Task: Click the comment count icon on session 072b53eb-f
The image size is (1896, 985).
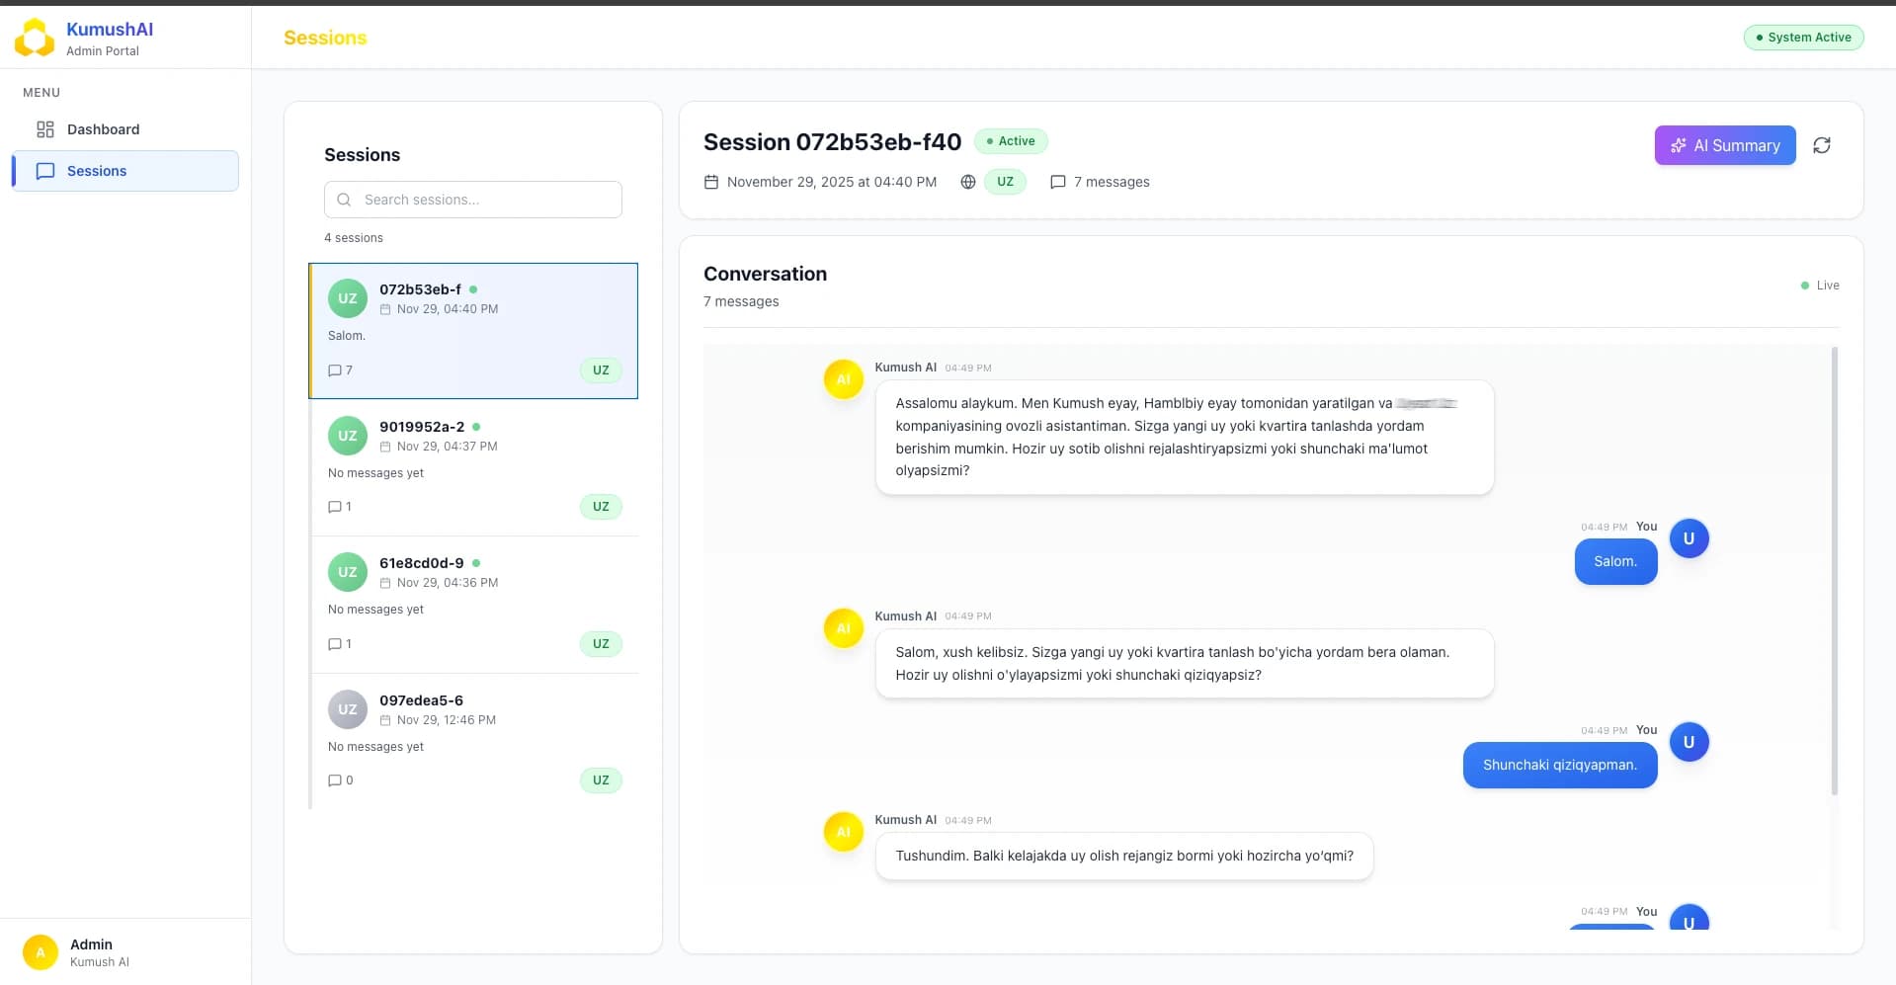Action: [336, 370]
